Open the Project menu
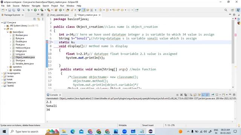The image size is (241, 135). (54, 6)
